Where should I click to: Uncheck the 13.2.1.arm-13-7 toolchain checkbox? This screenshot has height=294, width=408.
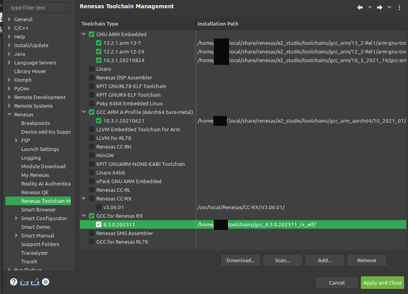[x=99, y=43]
